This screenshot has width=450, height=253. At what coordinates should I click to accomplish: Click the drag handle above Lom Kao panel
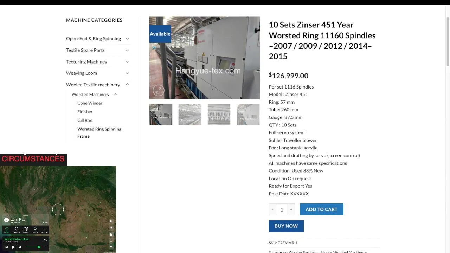click(x=26, y=215)
